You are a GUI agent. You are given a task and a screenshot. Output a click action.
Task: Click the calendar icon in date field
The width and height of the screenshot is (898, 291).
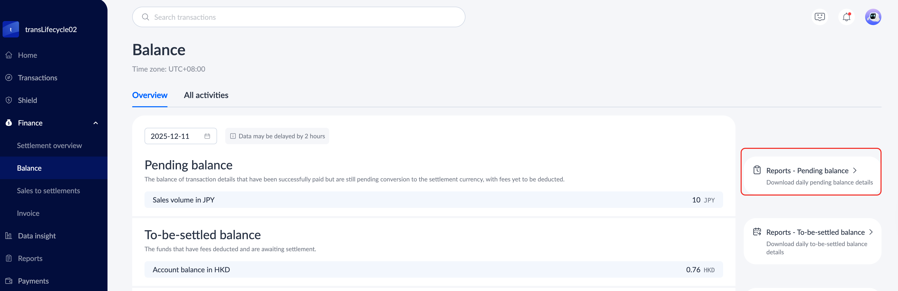coord(207,136)
